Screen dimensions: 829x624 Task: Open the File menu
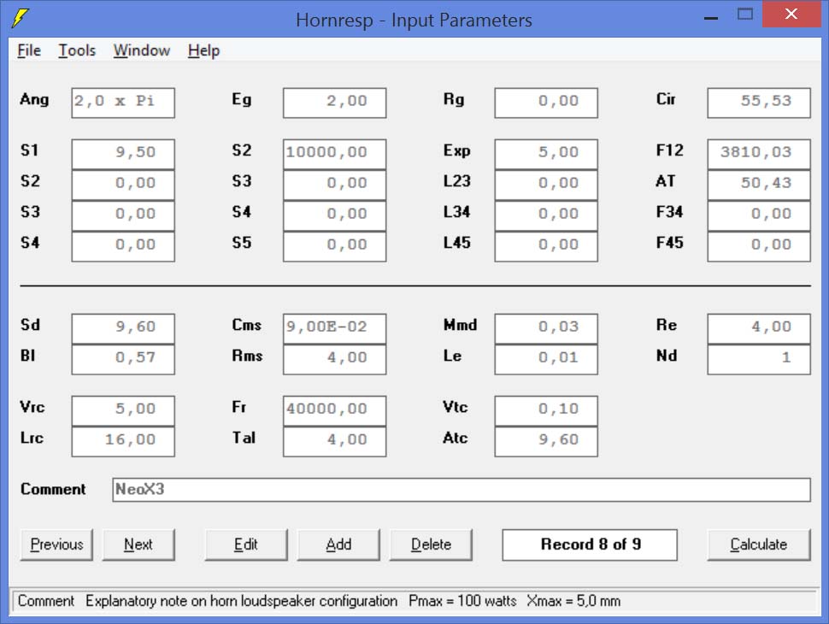(x=29, y=50)
